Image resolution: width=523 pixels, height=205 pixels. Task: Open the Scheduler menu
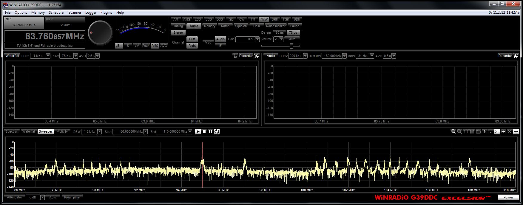[x=57, y=13]
